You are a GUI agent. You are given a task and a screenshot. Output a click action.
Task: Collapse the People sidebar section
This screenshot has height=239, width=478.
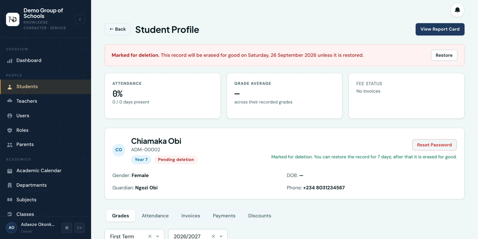(x=83, y=76)
